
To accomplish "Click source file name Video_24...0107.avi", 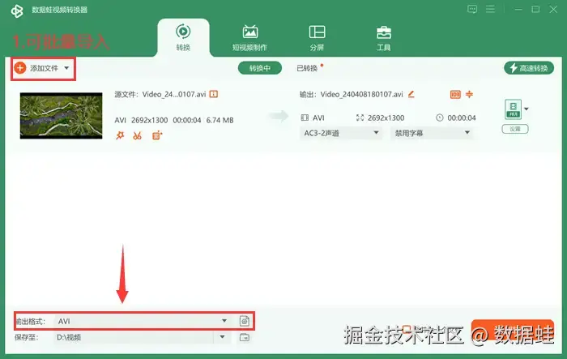I will 174,95.
